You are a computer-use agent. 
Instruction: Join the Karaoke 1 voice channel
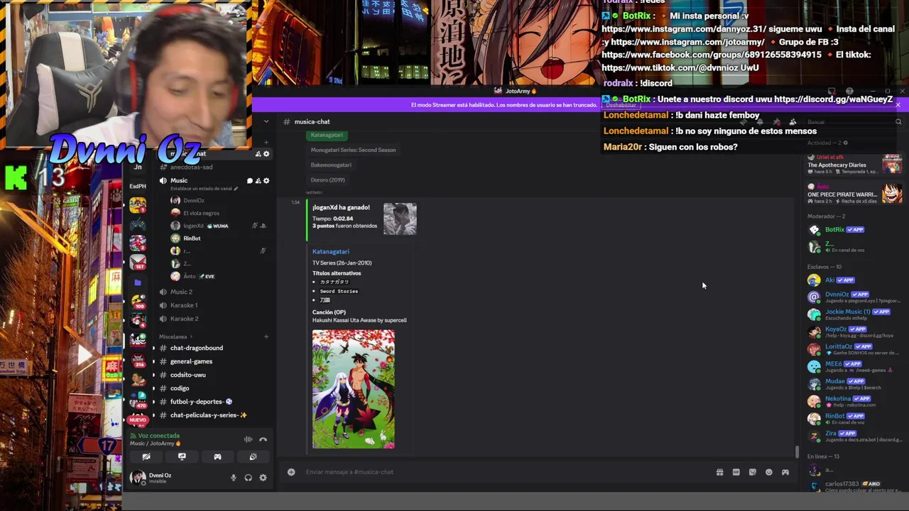pos(184,305)
